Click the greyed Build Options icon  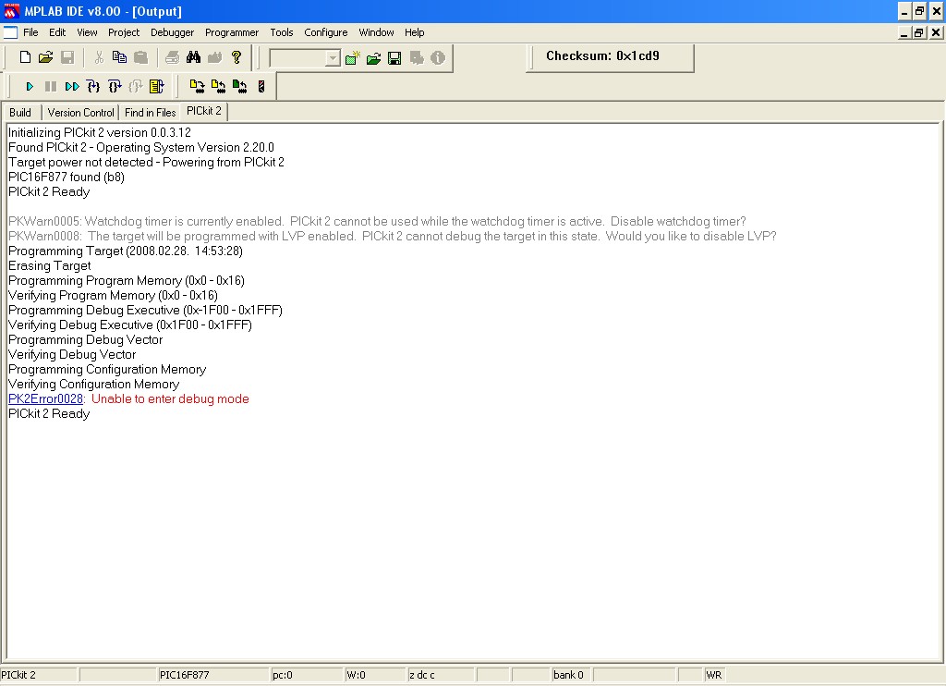417,58
